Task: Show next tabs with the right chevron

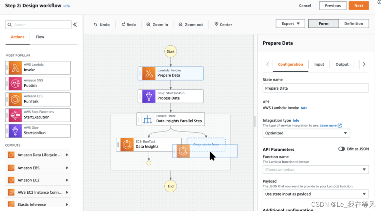Action: (364, 64)
